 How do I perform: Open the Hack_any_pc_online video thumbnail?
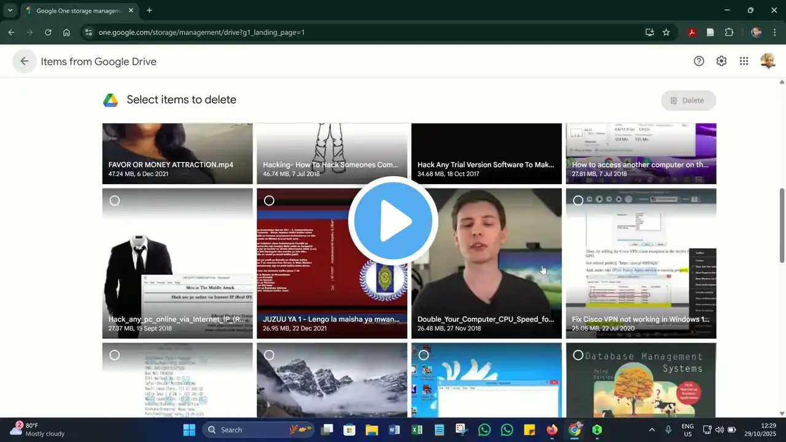point(177,263)
